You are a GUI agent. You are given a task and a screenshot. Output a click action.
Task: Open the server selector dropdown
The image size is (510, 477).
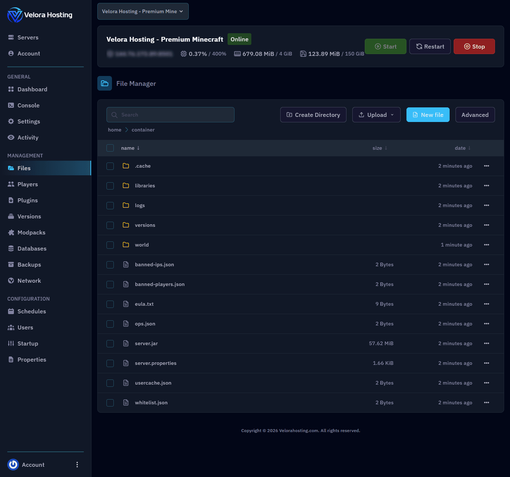[143, 11]
